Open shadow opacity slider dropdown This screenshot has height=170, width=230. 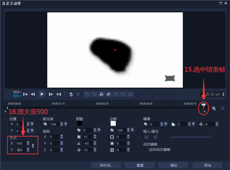pyautogui.click(x=99, y=130)
